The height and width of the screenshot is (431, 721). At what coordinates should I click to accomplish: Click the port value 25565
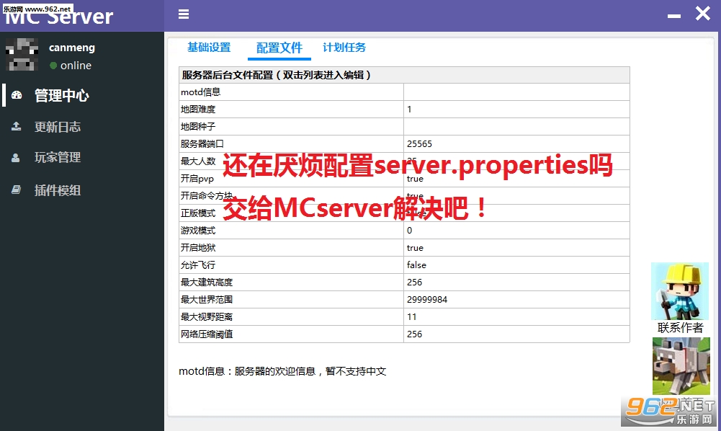point(419,144)
